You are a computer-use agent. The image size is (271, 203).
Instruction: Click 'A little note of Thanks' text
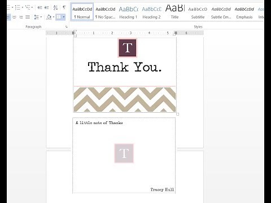click(99, 123)
